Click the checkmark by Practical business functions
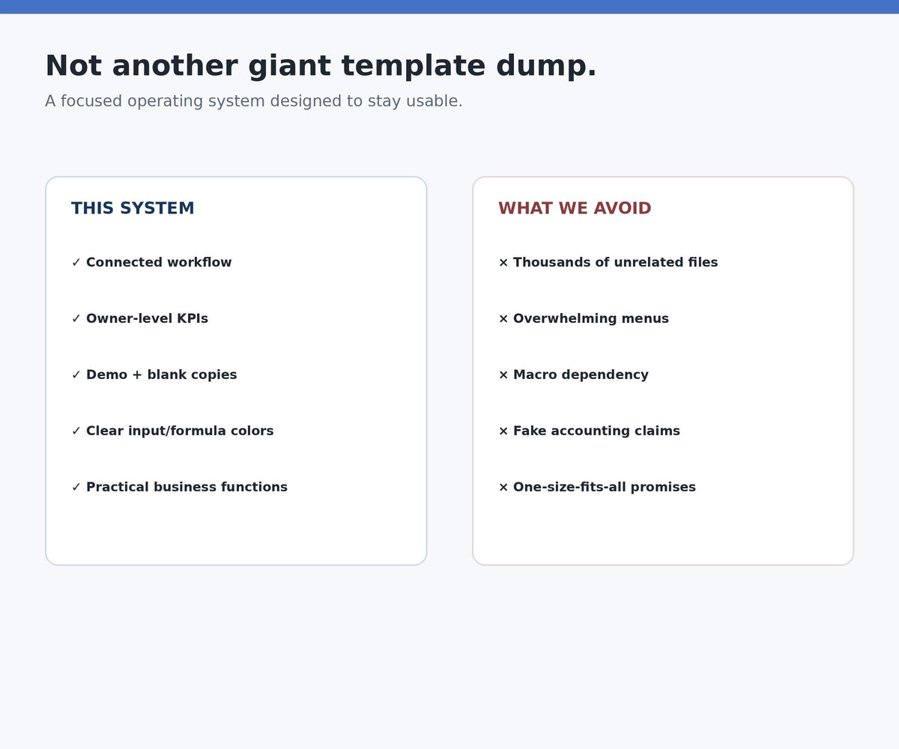 (76, 487)
